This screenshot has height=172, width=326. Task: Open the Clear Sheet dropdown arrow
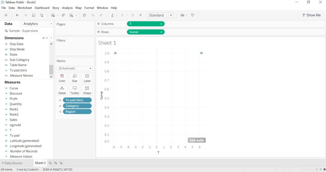pyautogui.click(x=76, y=15)
